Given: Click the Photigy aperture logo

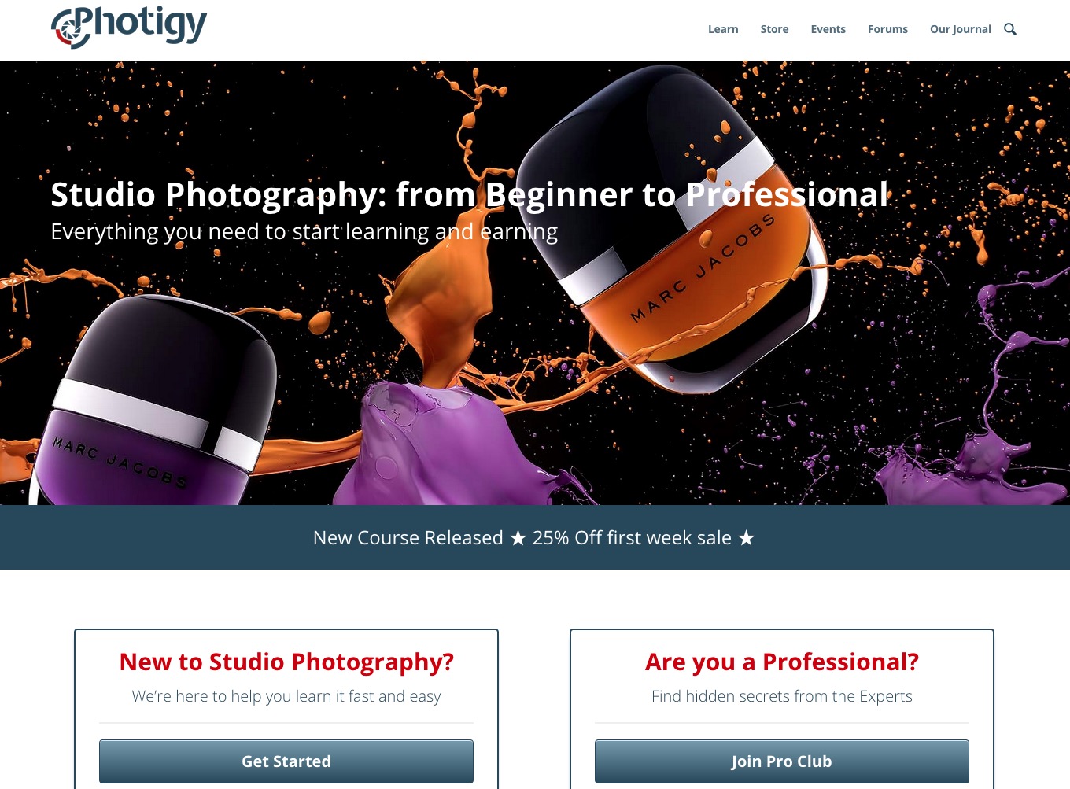Looking at the screenshot, I should click(x=129, y=28).
